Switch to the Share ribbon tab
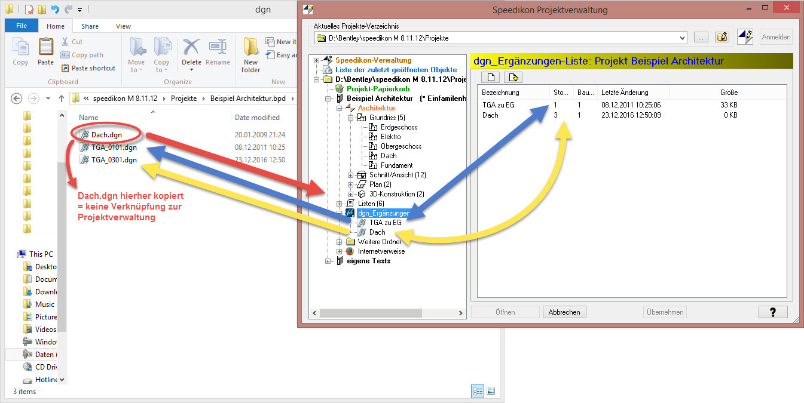This screenshot has width=804, height=403. [90, 26]
